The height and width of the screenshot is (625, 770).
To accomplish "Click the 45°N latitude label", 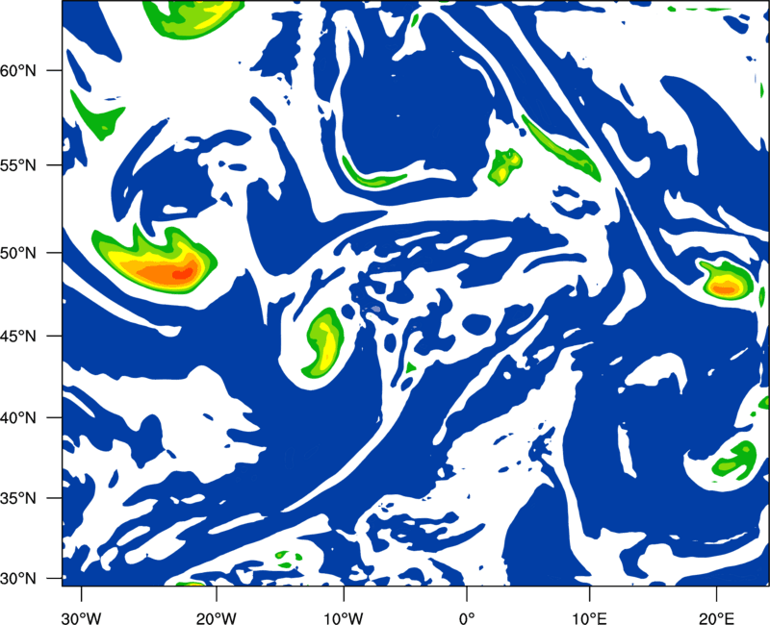I will pos(18,336).
